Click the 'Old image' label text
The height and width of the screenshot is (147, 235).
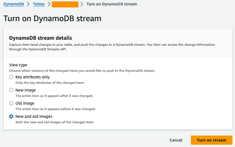(x=25, y=103)
